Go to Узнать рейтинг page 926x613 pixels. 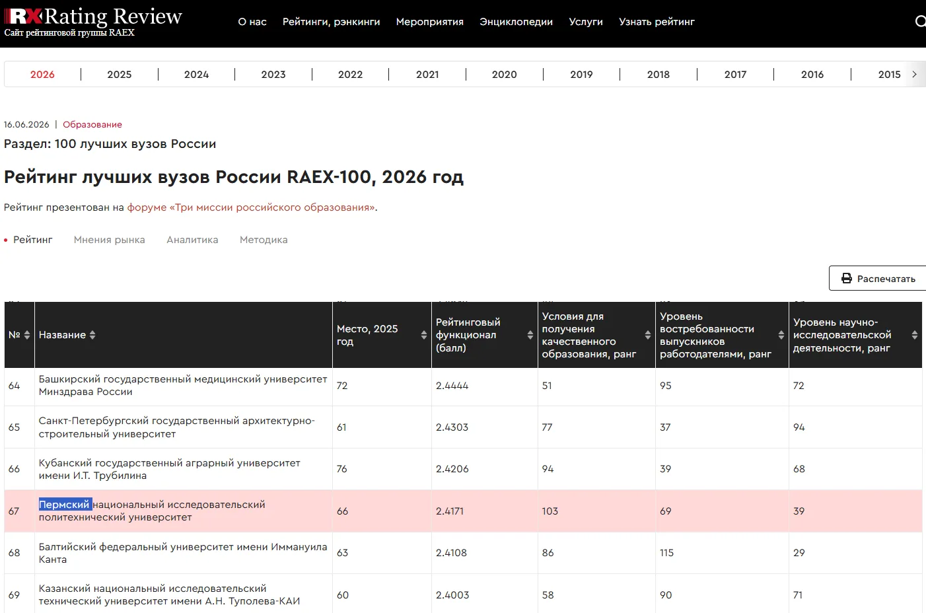tap(657, 22)
